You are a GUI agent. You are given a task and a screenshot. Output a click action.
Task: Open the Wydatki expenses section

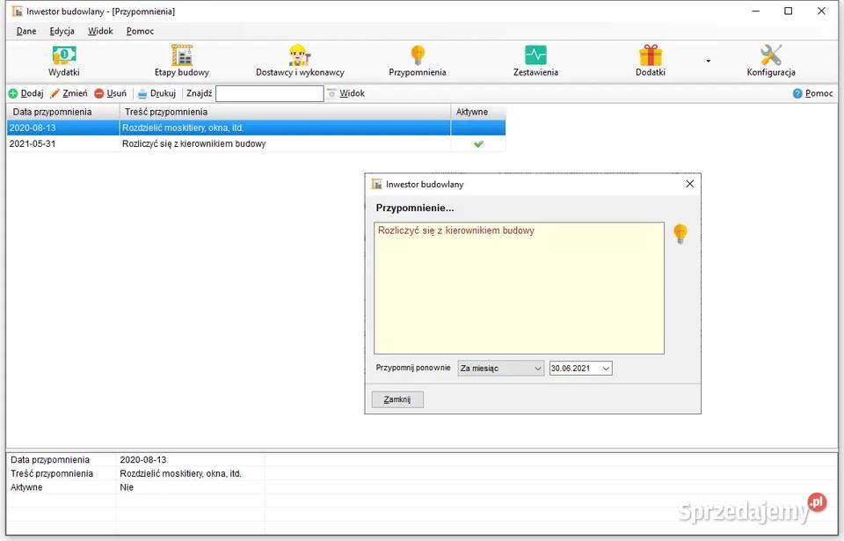pyautogui.click(x=63, y=61)
